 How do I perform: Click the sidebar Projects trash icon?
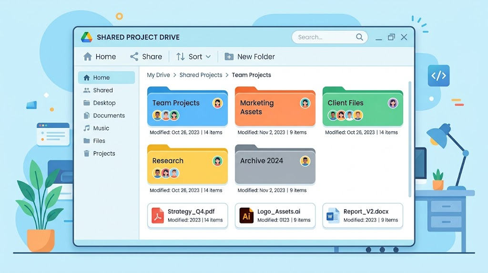[87, 153]
